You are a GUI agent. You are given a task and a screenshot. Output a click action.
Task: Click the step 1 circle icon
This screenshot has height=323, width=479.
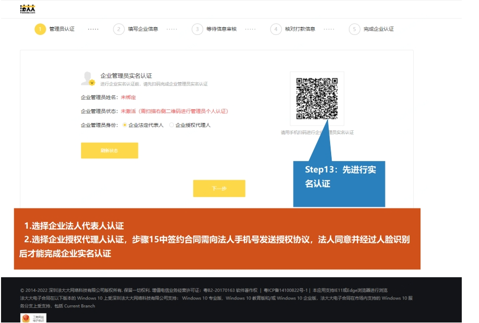coord(40,29)
